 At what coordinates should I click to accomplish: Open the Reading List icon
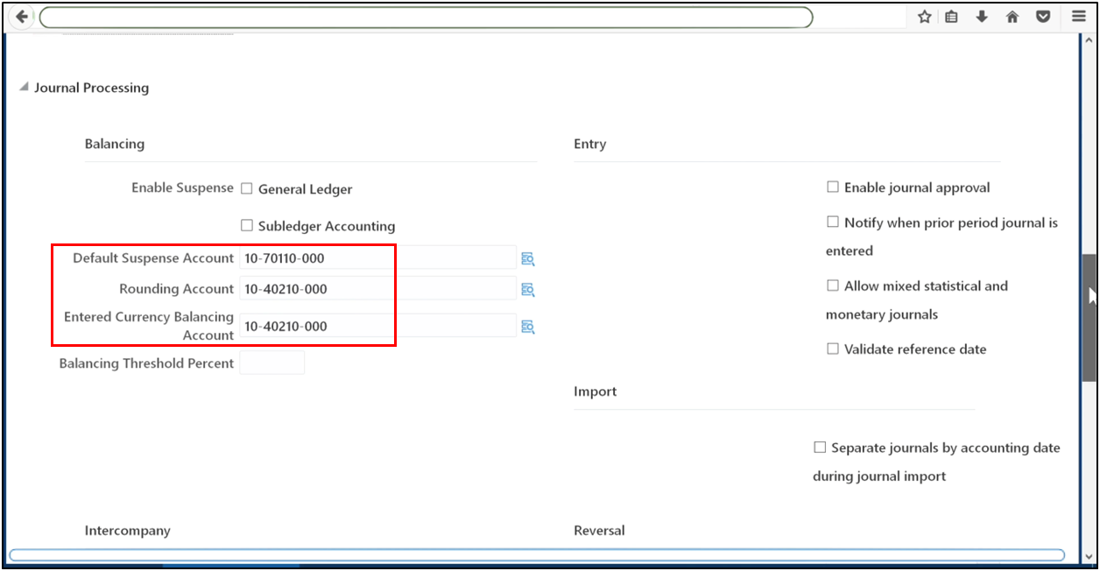click(x=951, y=16)
